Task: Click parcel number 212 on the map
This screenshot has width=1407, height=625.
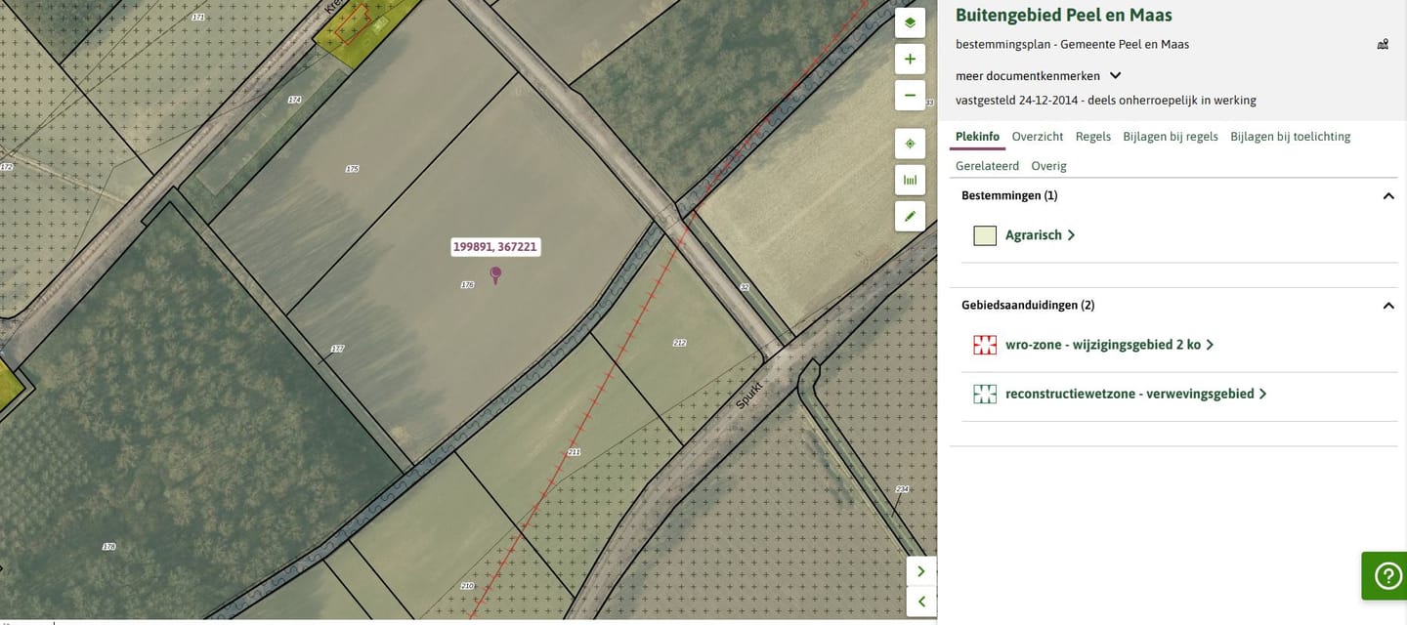Action: (x=680, y=343)
